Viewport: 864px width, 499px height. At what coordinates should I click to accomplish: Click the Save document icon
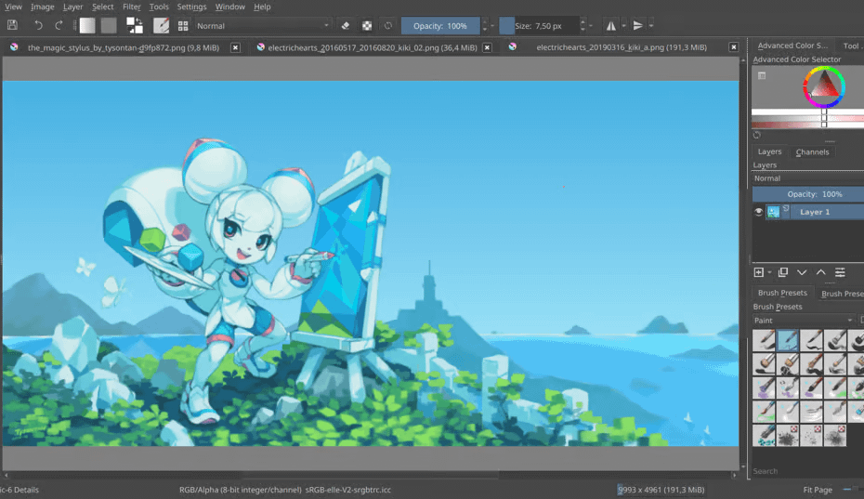12,25
